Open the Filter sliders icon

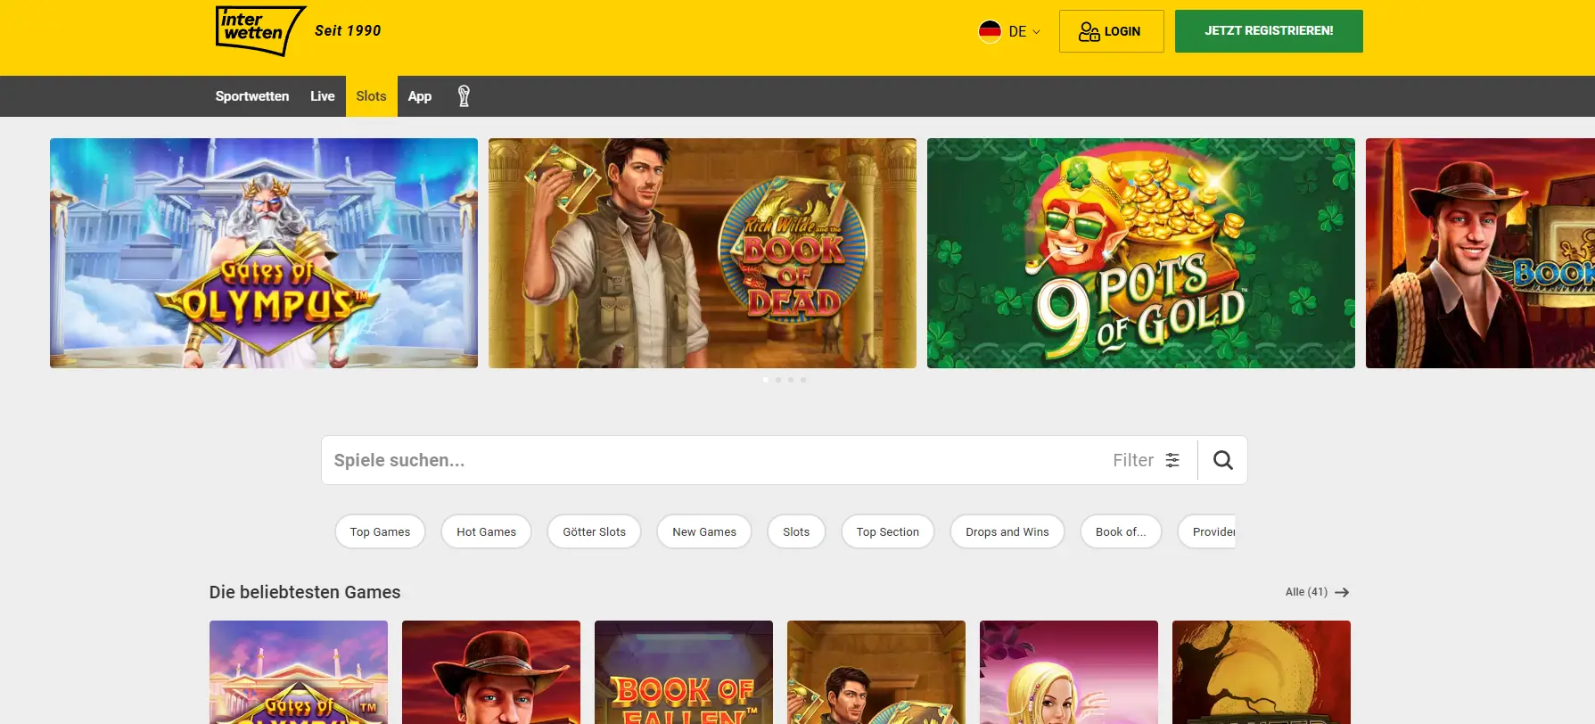(1172, 460)
